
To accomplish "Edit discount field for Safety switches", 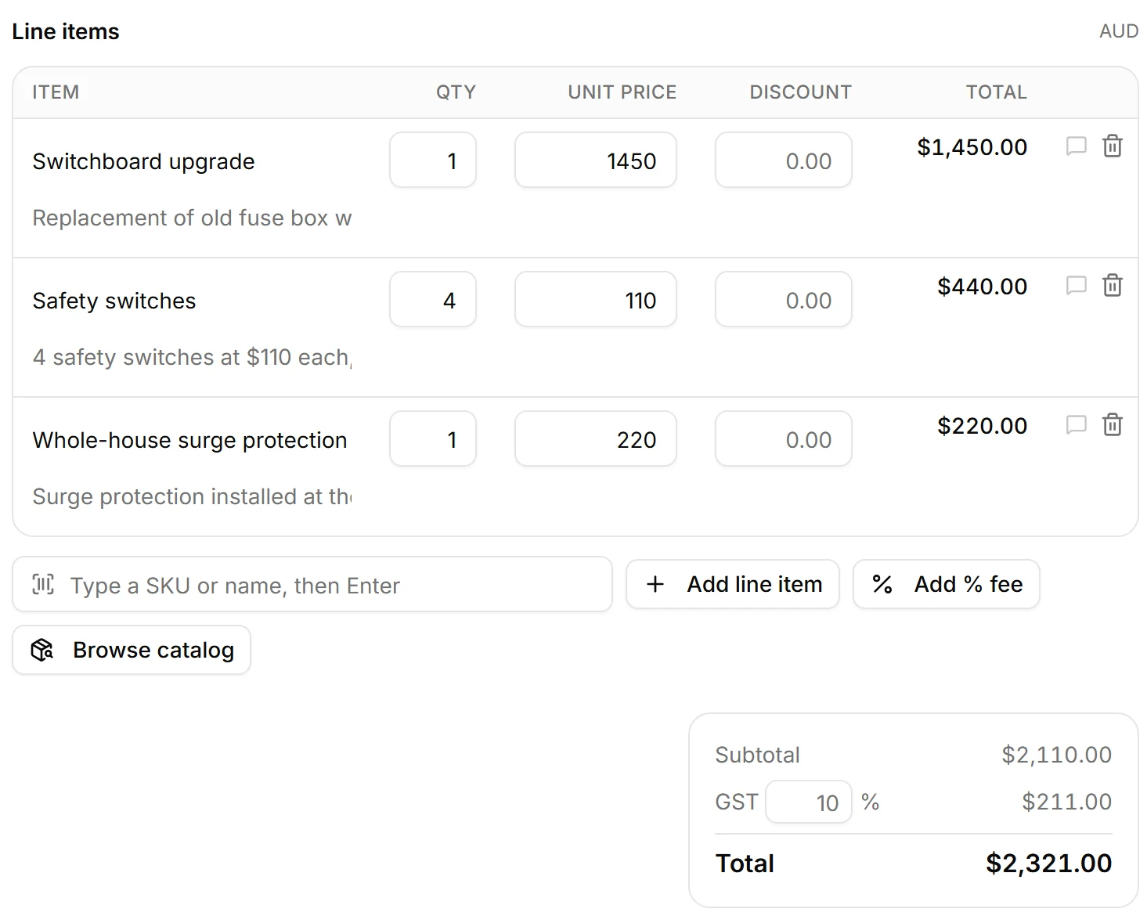I will [784, 299].
